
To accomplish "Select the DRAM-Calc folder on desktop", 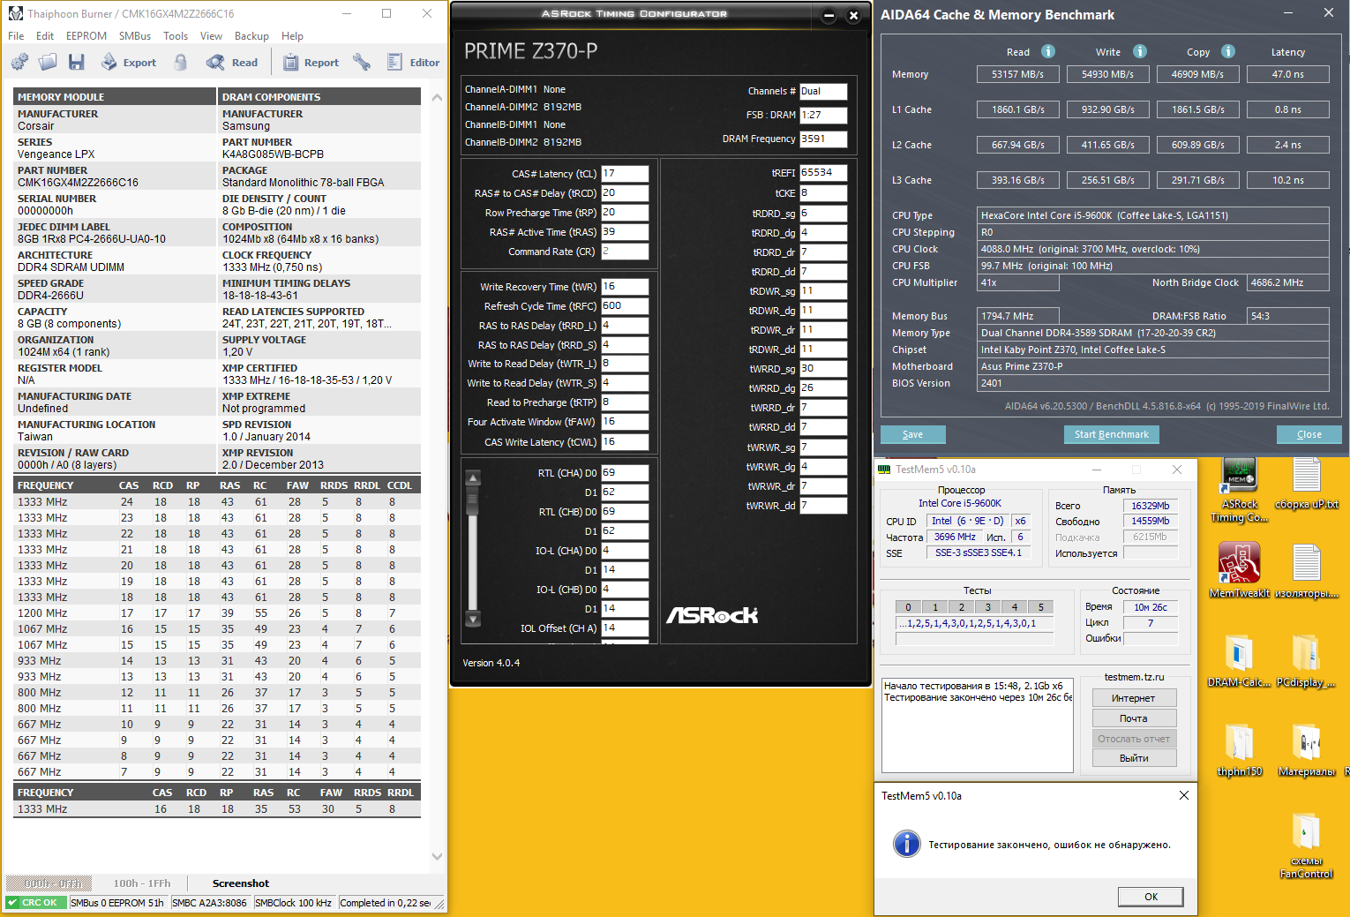I will [x=1240, y=661].
